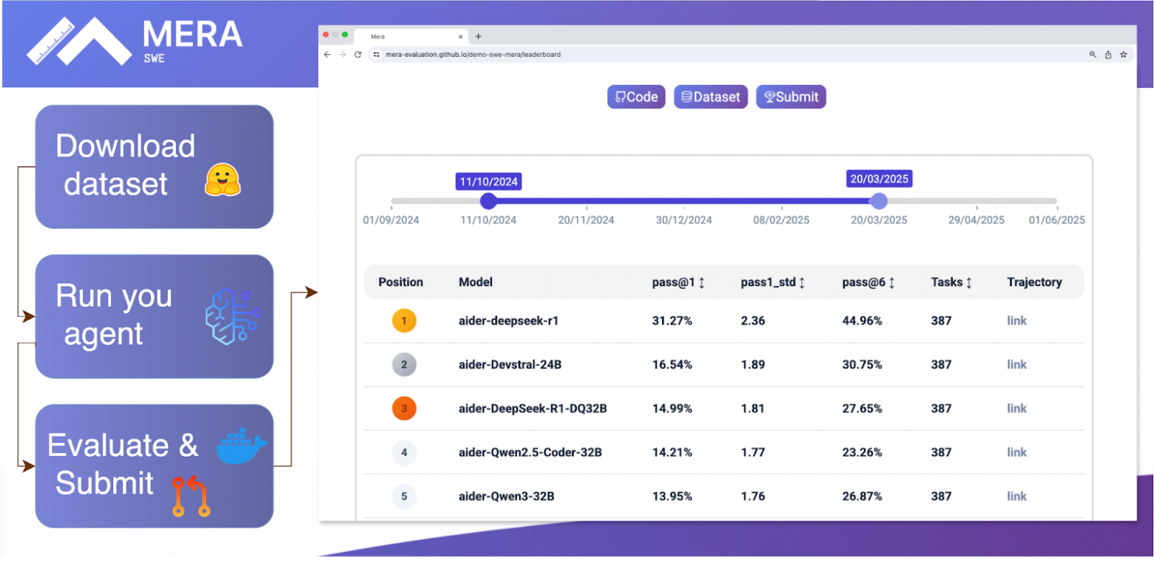Go back using the browser back arrow

coord(328,55)
